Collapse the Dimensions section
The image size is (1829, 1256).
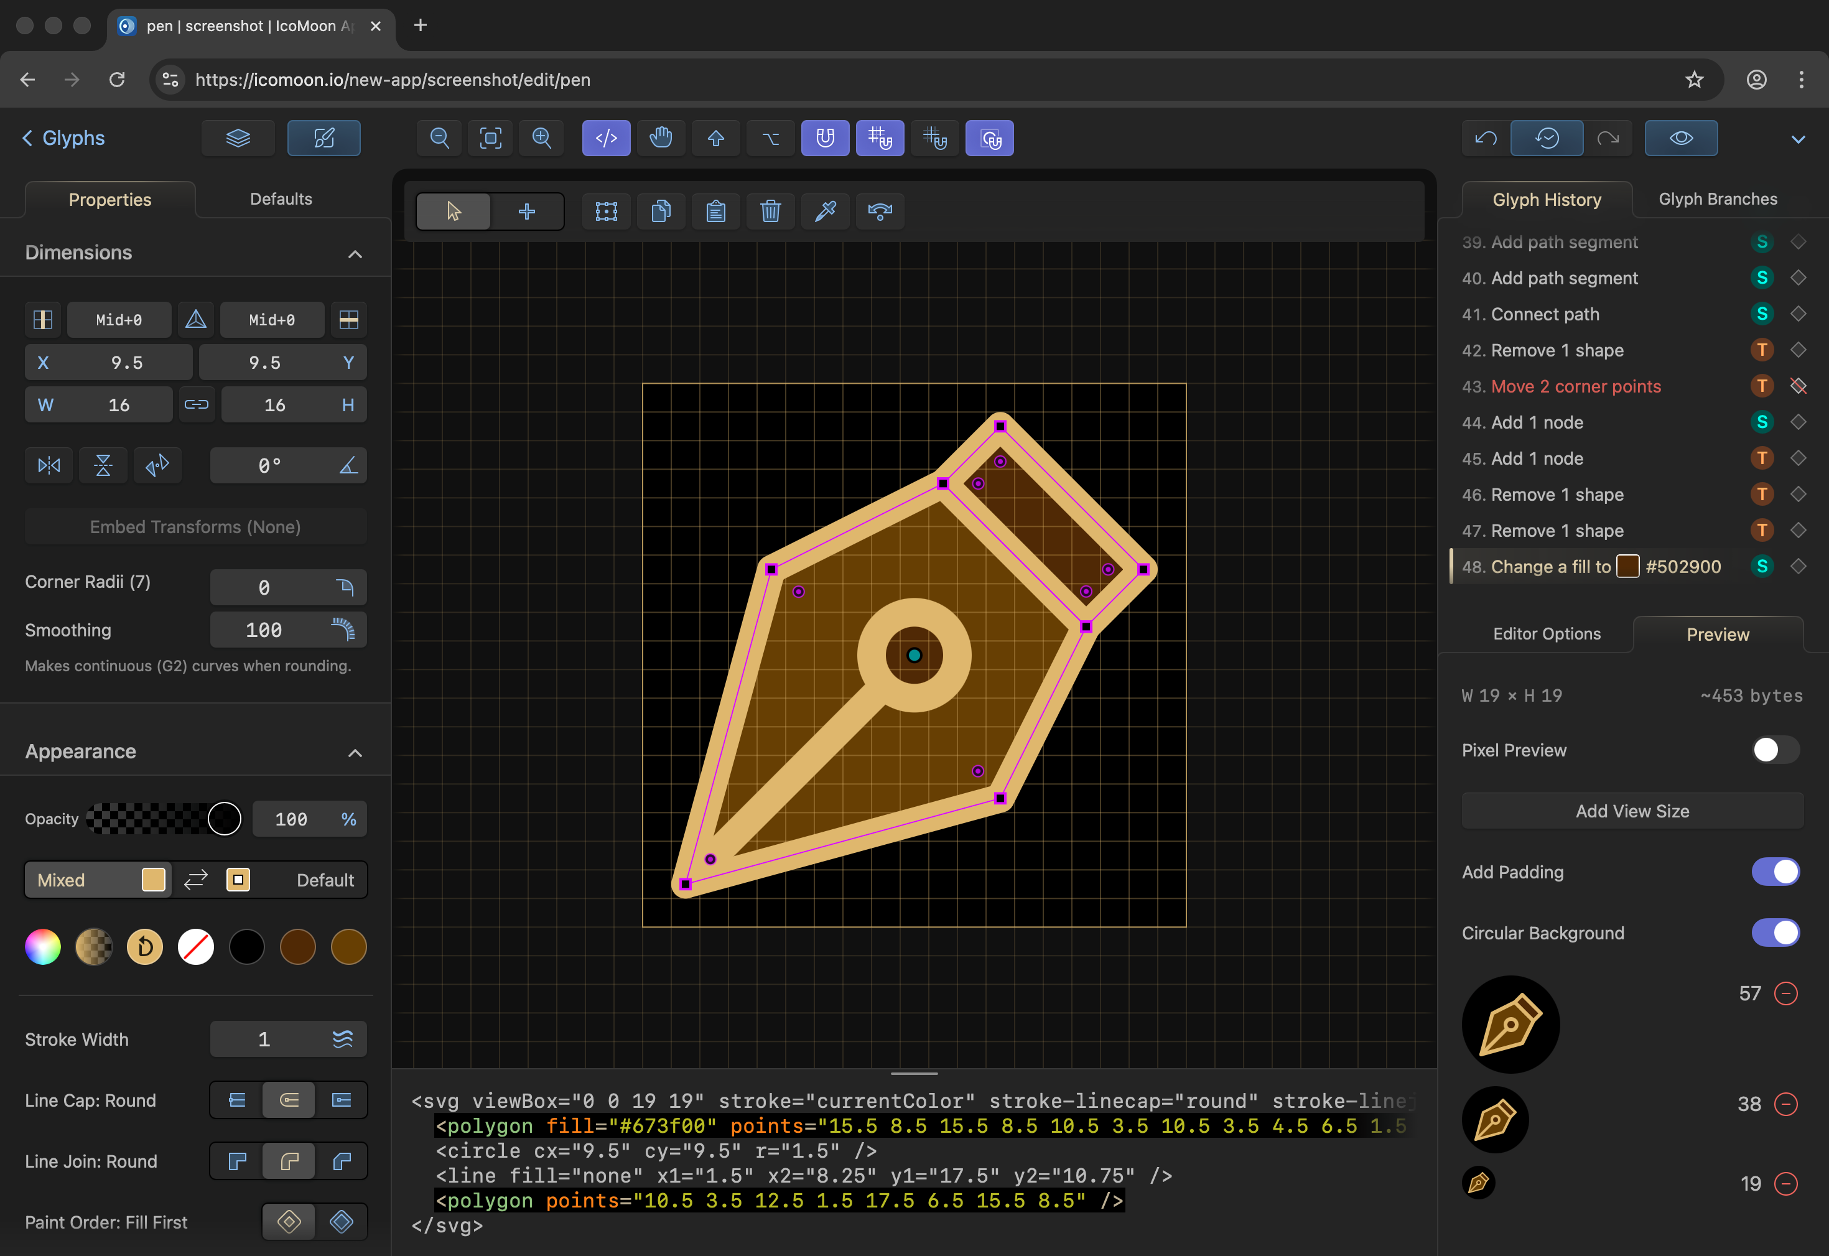tap(354, 253)
